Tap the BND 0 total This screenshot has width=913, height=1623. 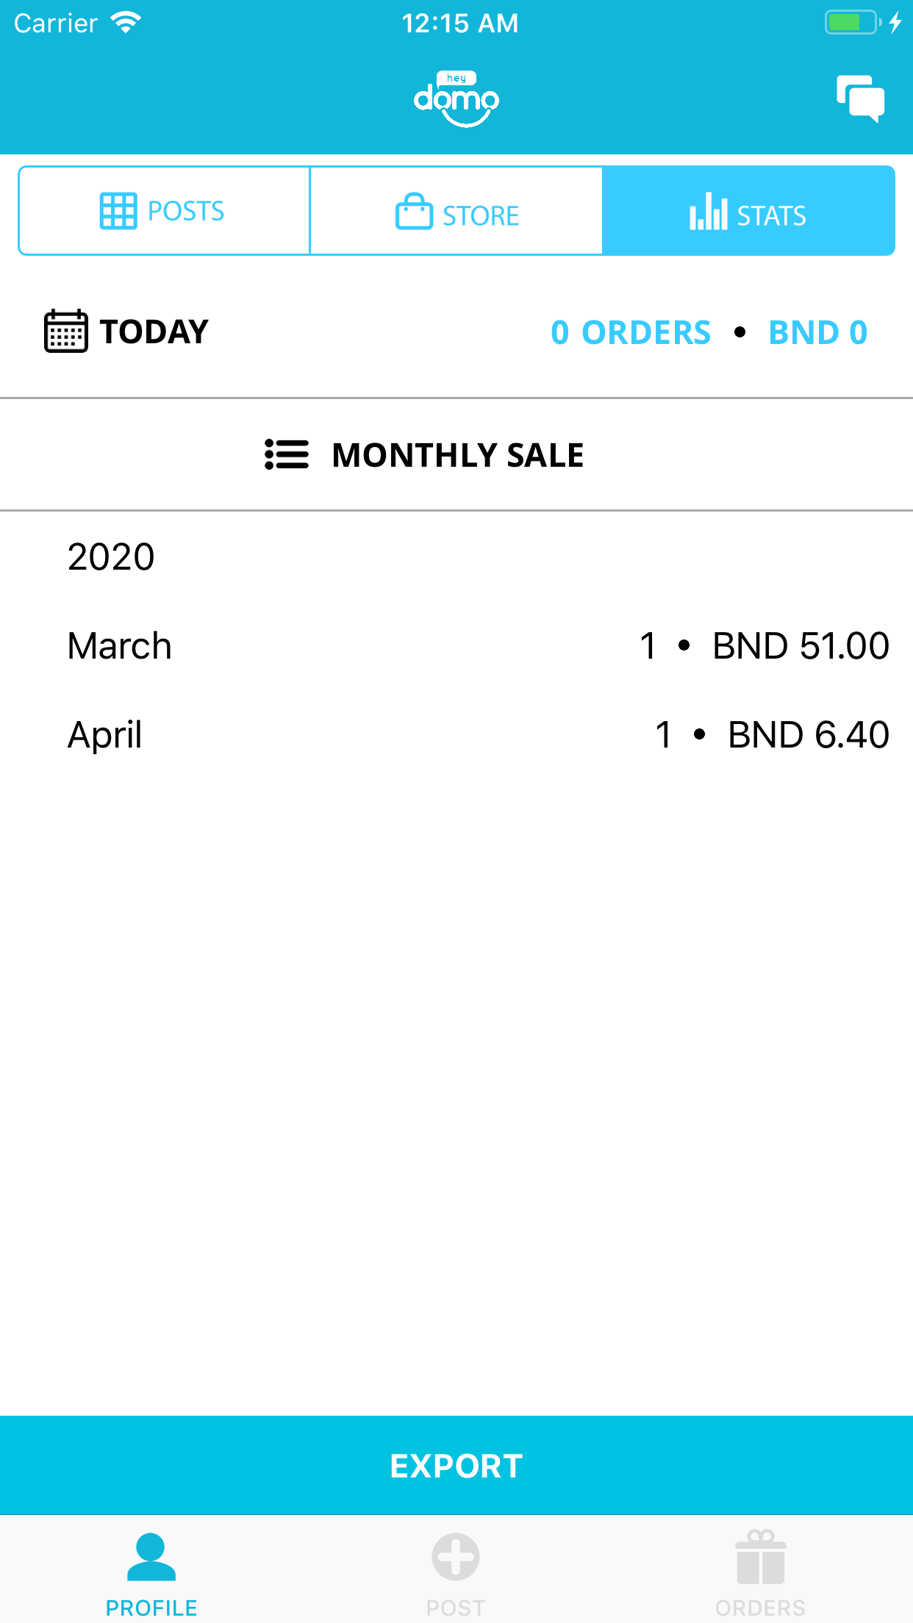(818, 332)
